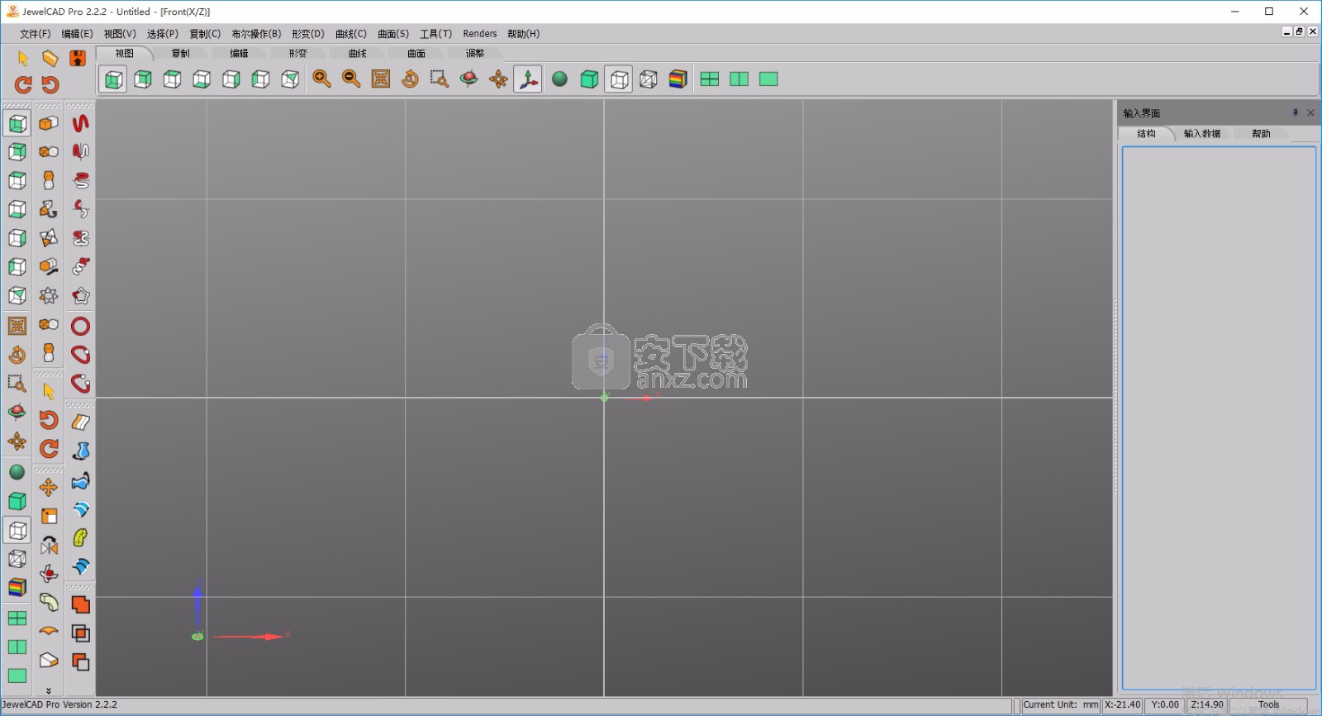Click the redo arrow in the top-left toolbar
This screenshot has width=1322, height=716.
23,84
